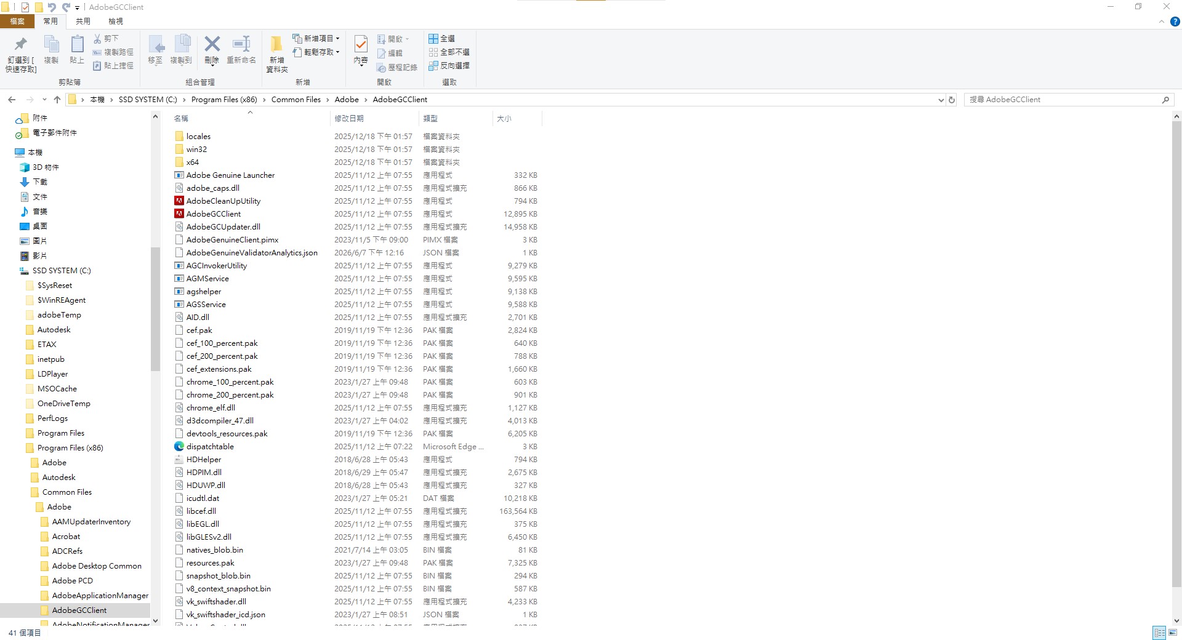Click 貼上捷徑 paste shortcut
1182x640 pixels.
tap(113, 66)
